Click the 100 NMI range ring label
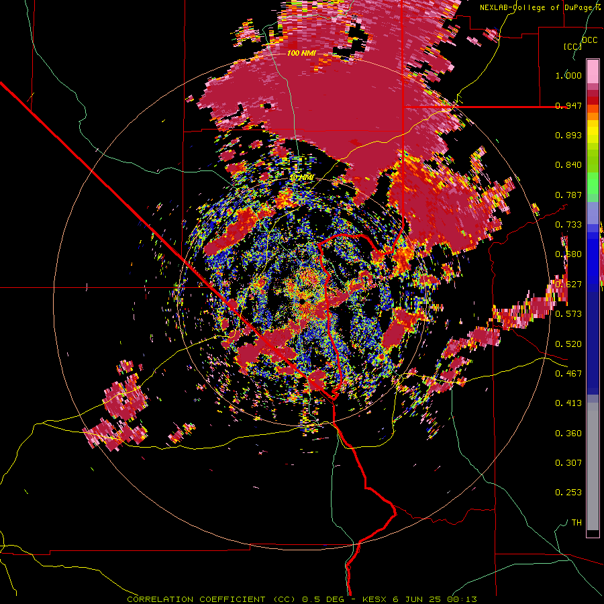This screenshot has width=604, height=604. [301, 53]
